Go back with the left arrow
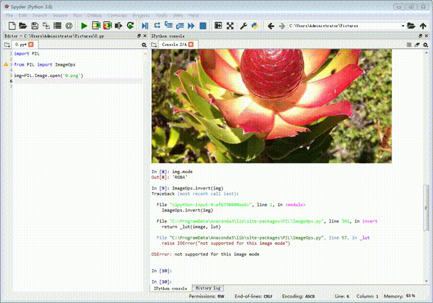 (271, 26)
